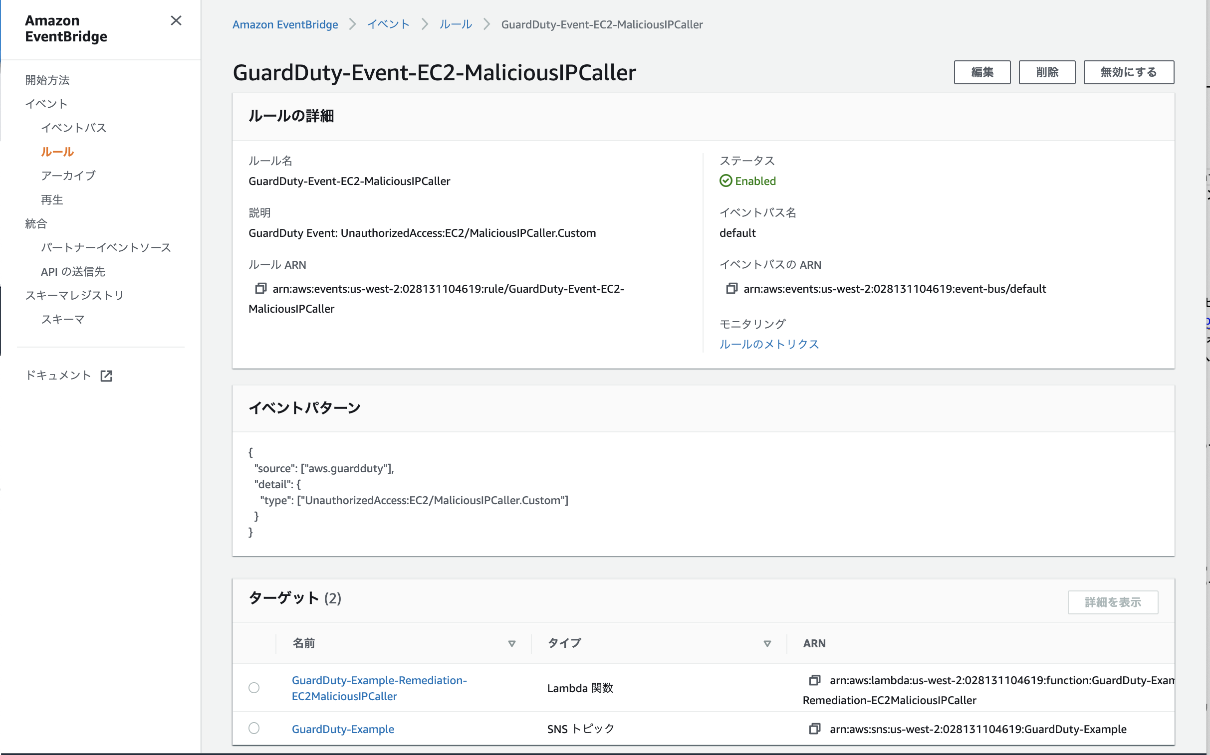Click the 削除 button
Viewport: 1210px width, 755px height.
[1047, 72]
